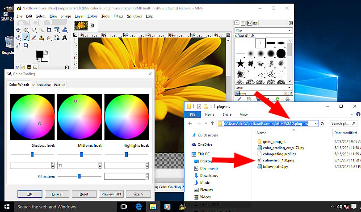Click the Reset button

tap(84, 194)
